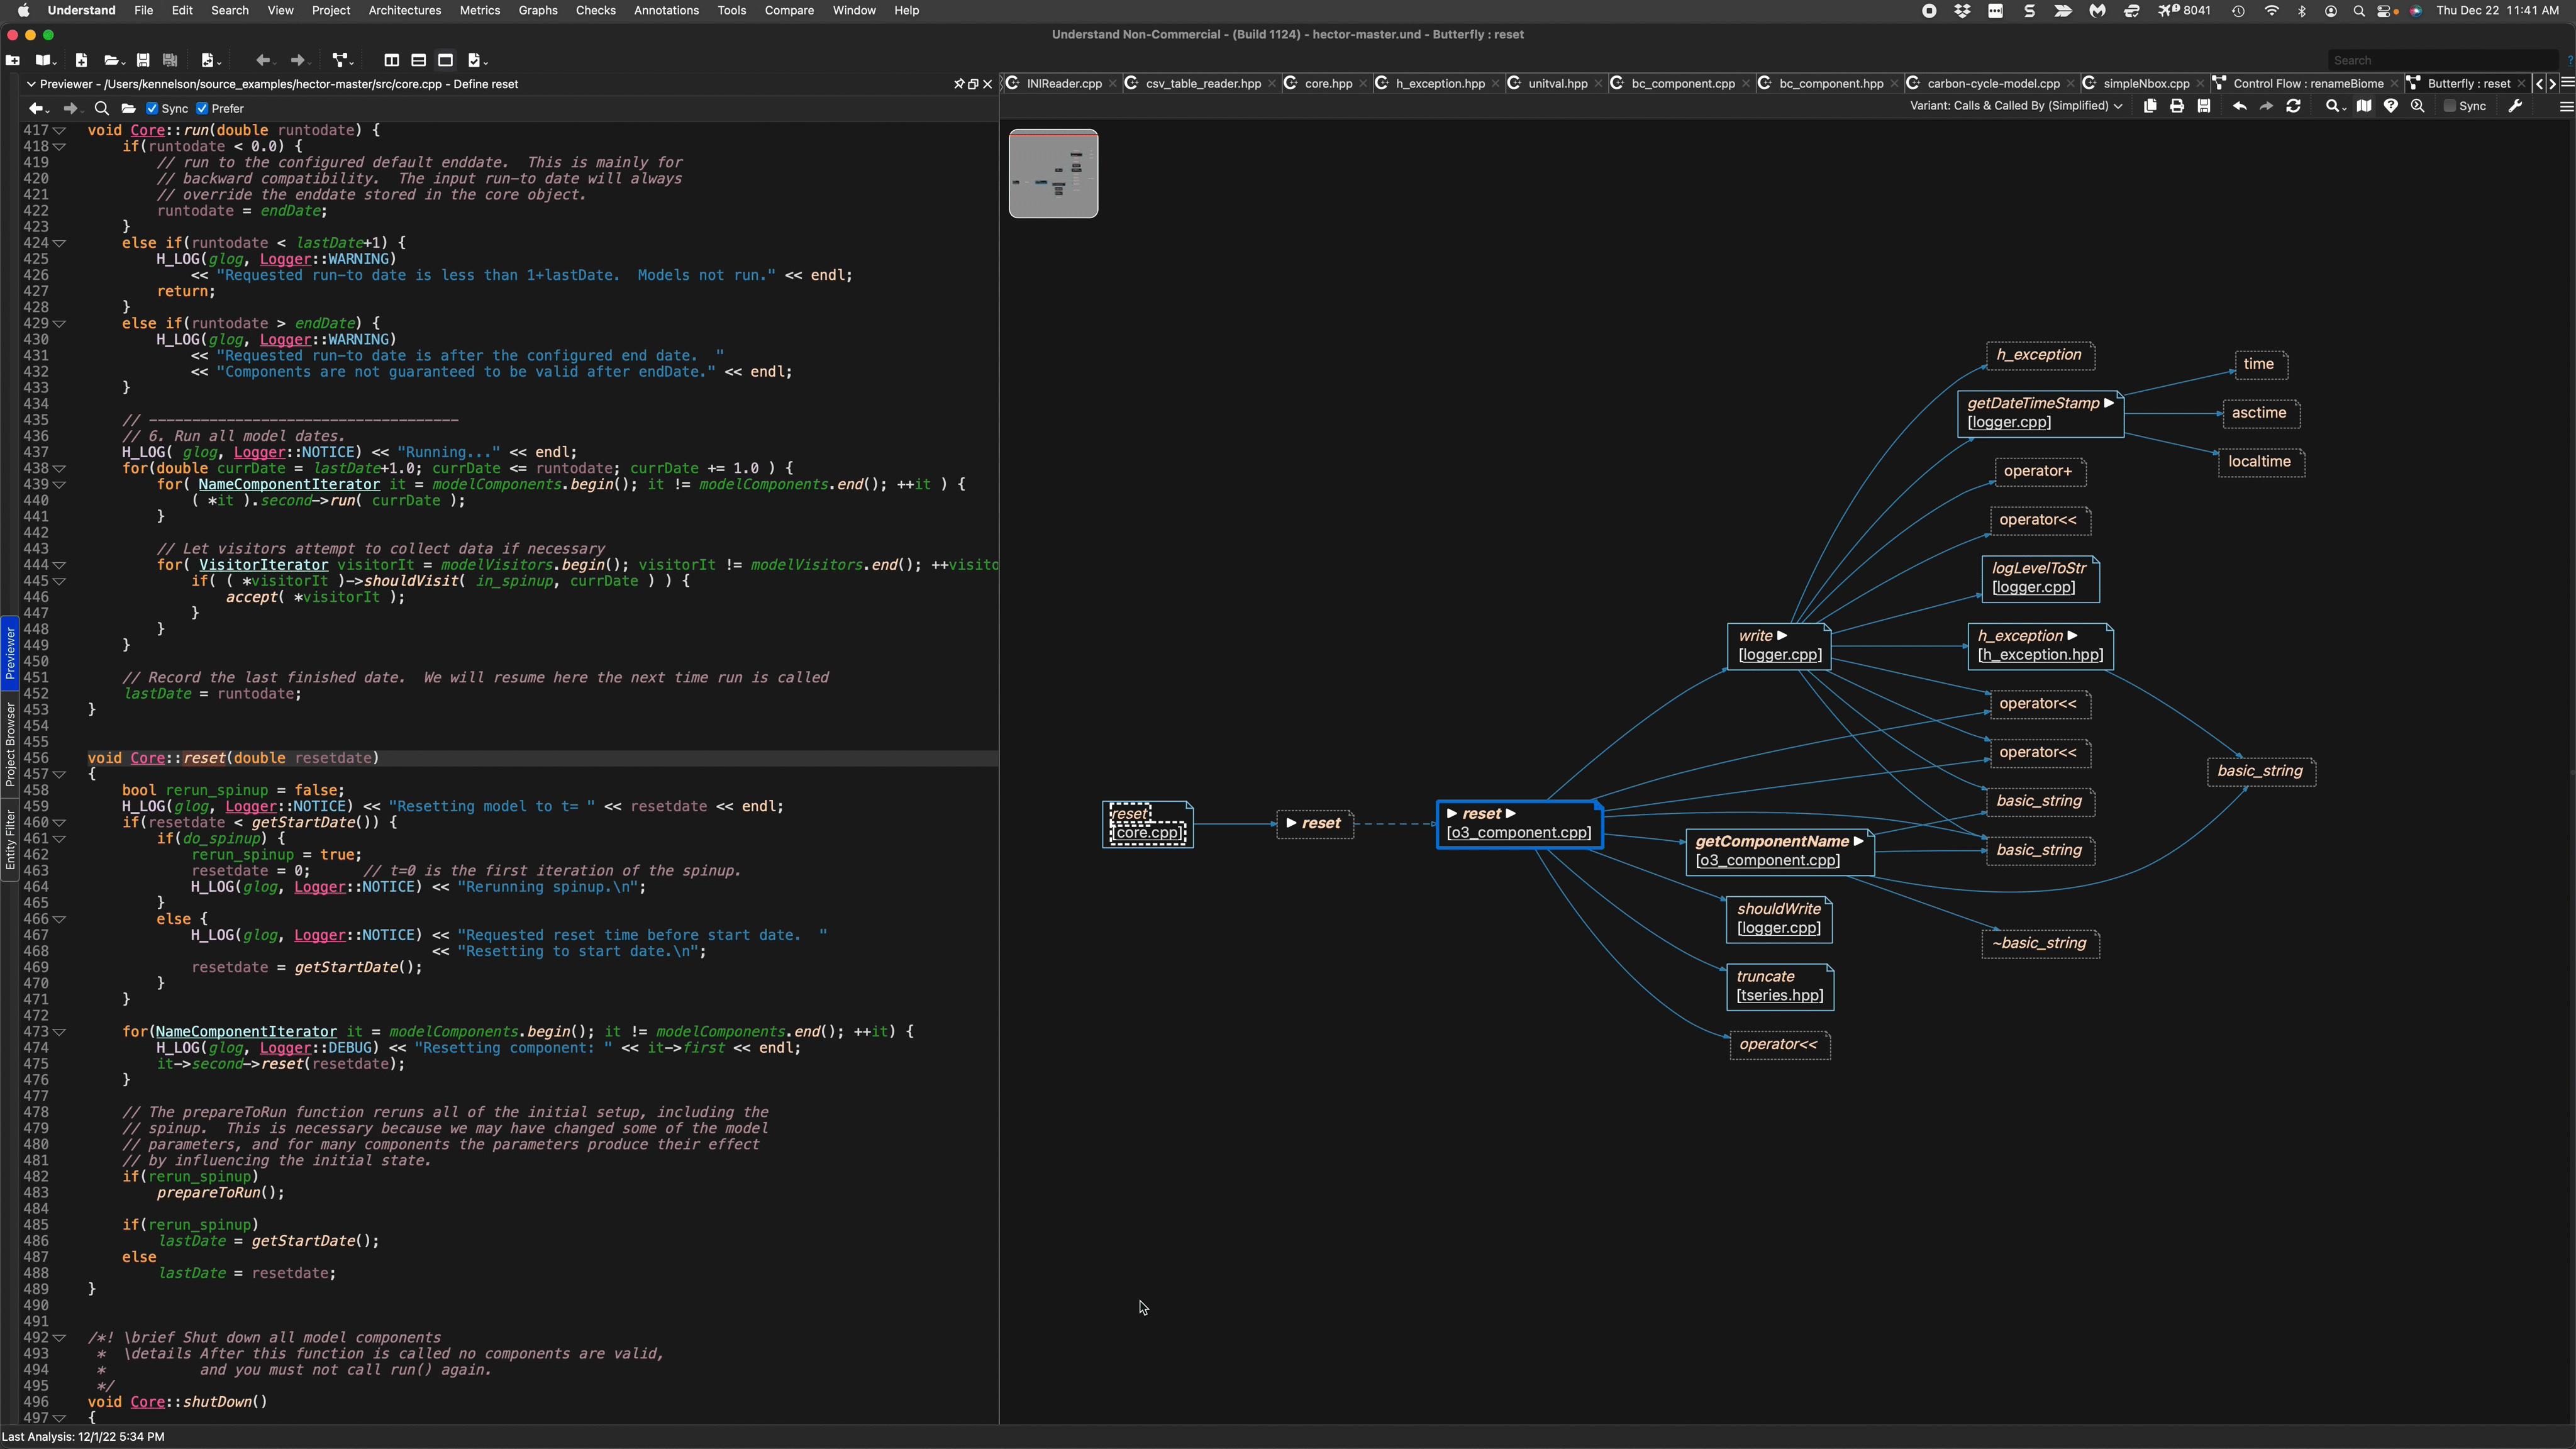This screenshot has height=1449, width=2576.
Task: Click the [tseries.hpp] link in truncate node
Action: pos(1780,996)
